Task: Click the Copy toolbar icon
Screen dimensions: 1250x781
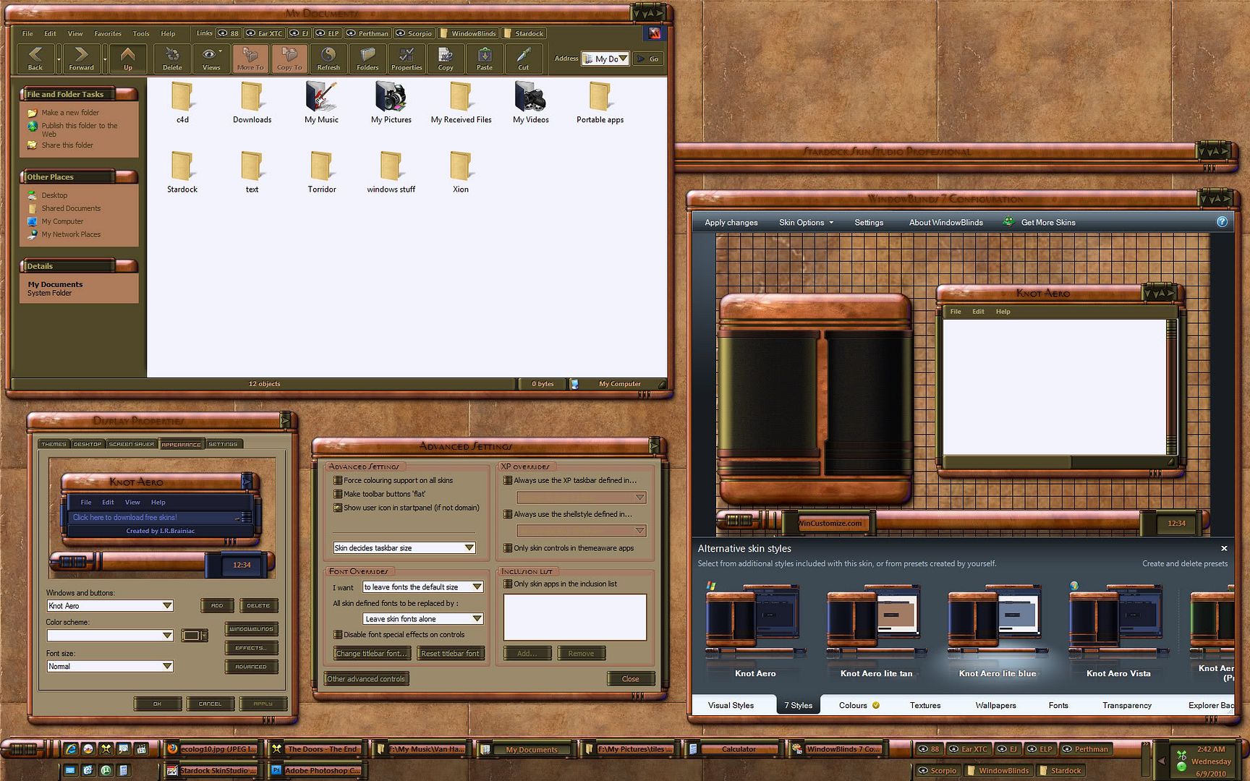Action: (x=446, y=58)
